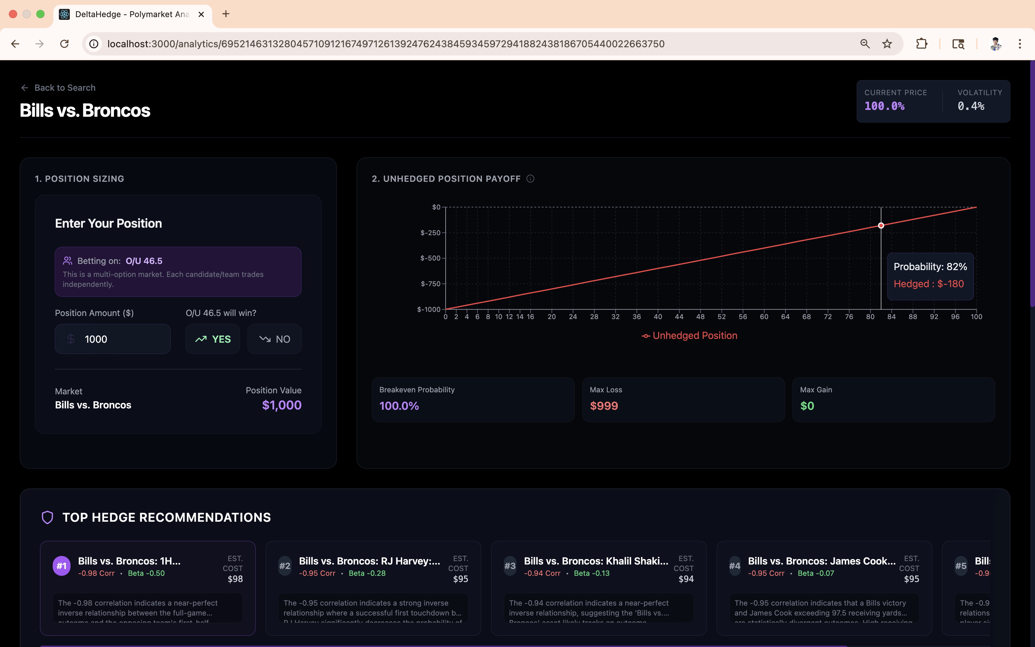View site information icon in address bar
This screenshot has height=647, width=1035.
point(94,44)
